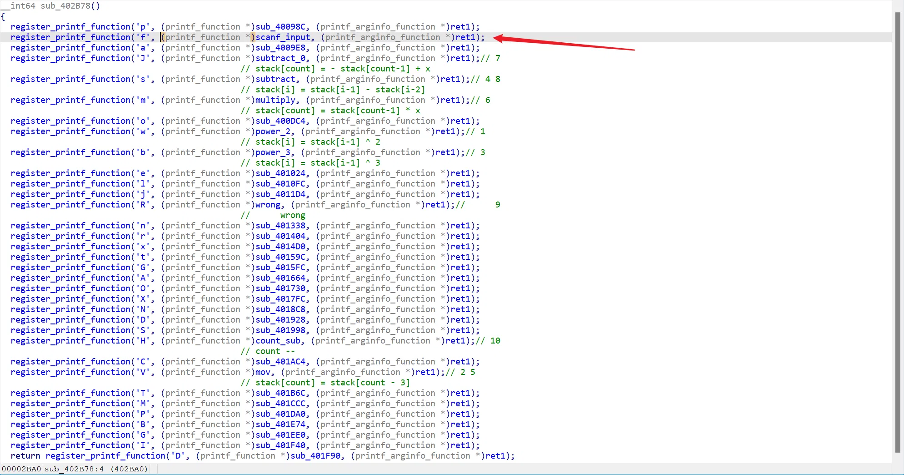The height and width of the screenshot is (475, 904).
Task: Click sub_4018C8 in the 'N' line
Action: click(280, 309)
